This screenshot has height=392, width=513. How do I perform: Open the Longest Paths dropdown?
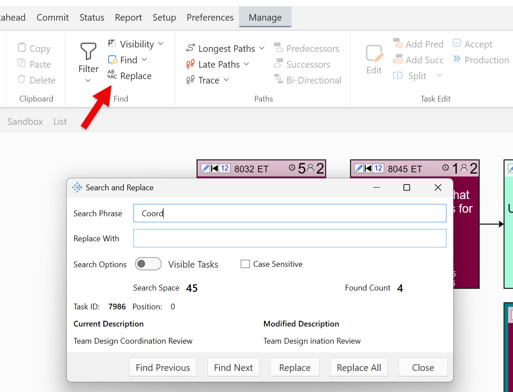(262, 48)
